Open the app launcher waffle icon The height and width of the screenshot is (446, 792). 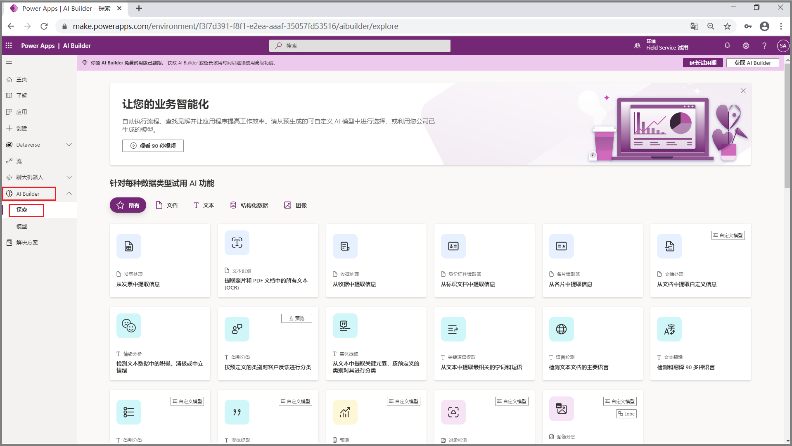[9, 45]
